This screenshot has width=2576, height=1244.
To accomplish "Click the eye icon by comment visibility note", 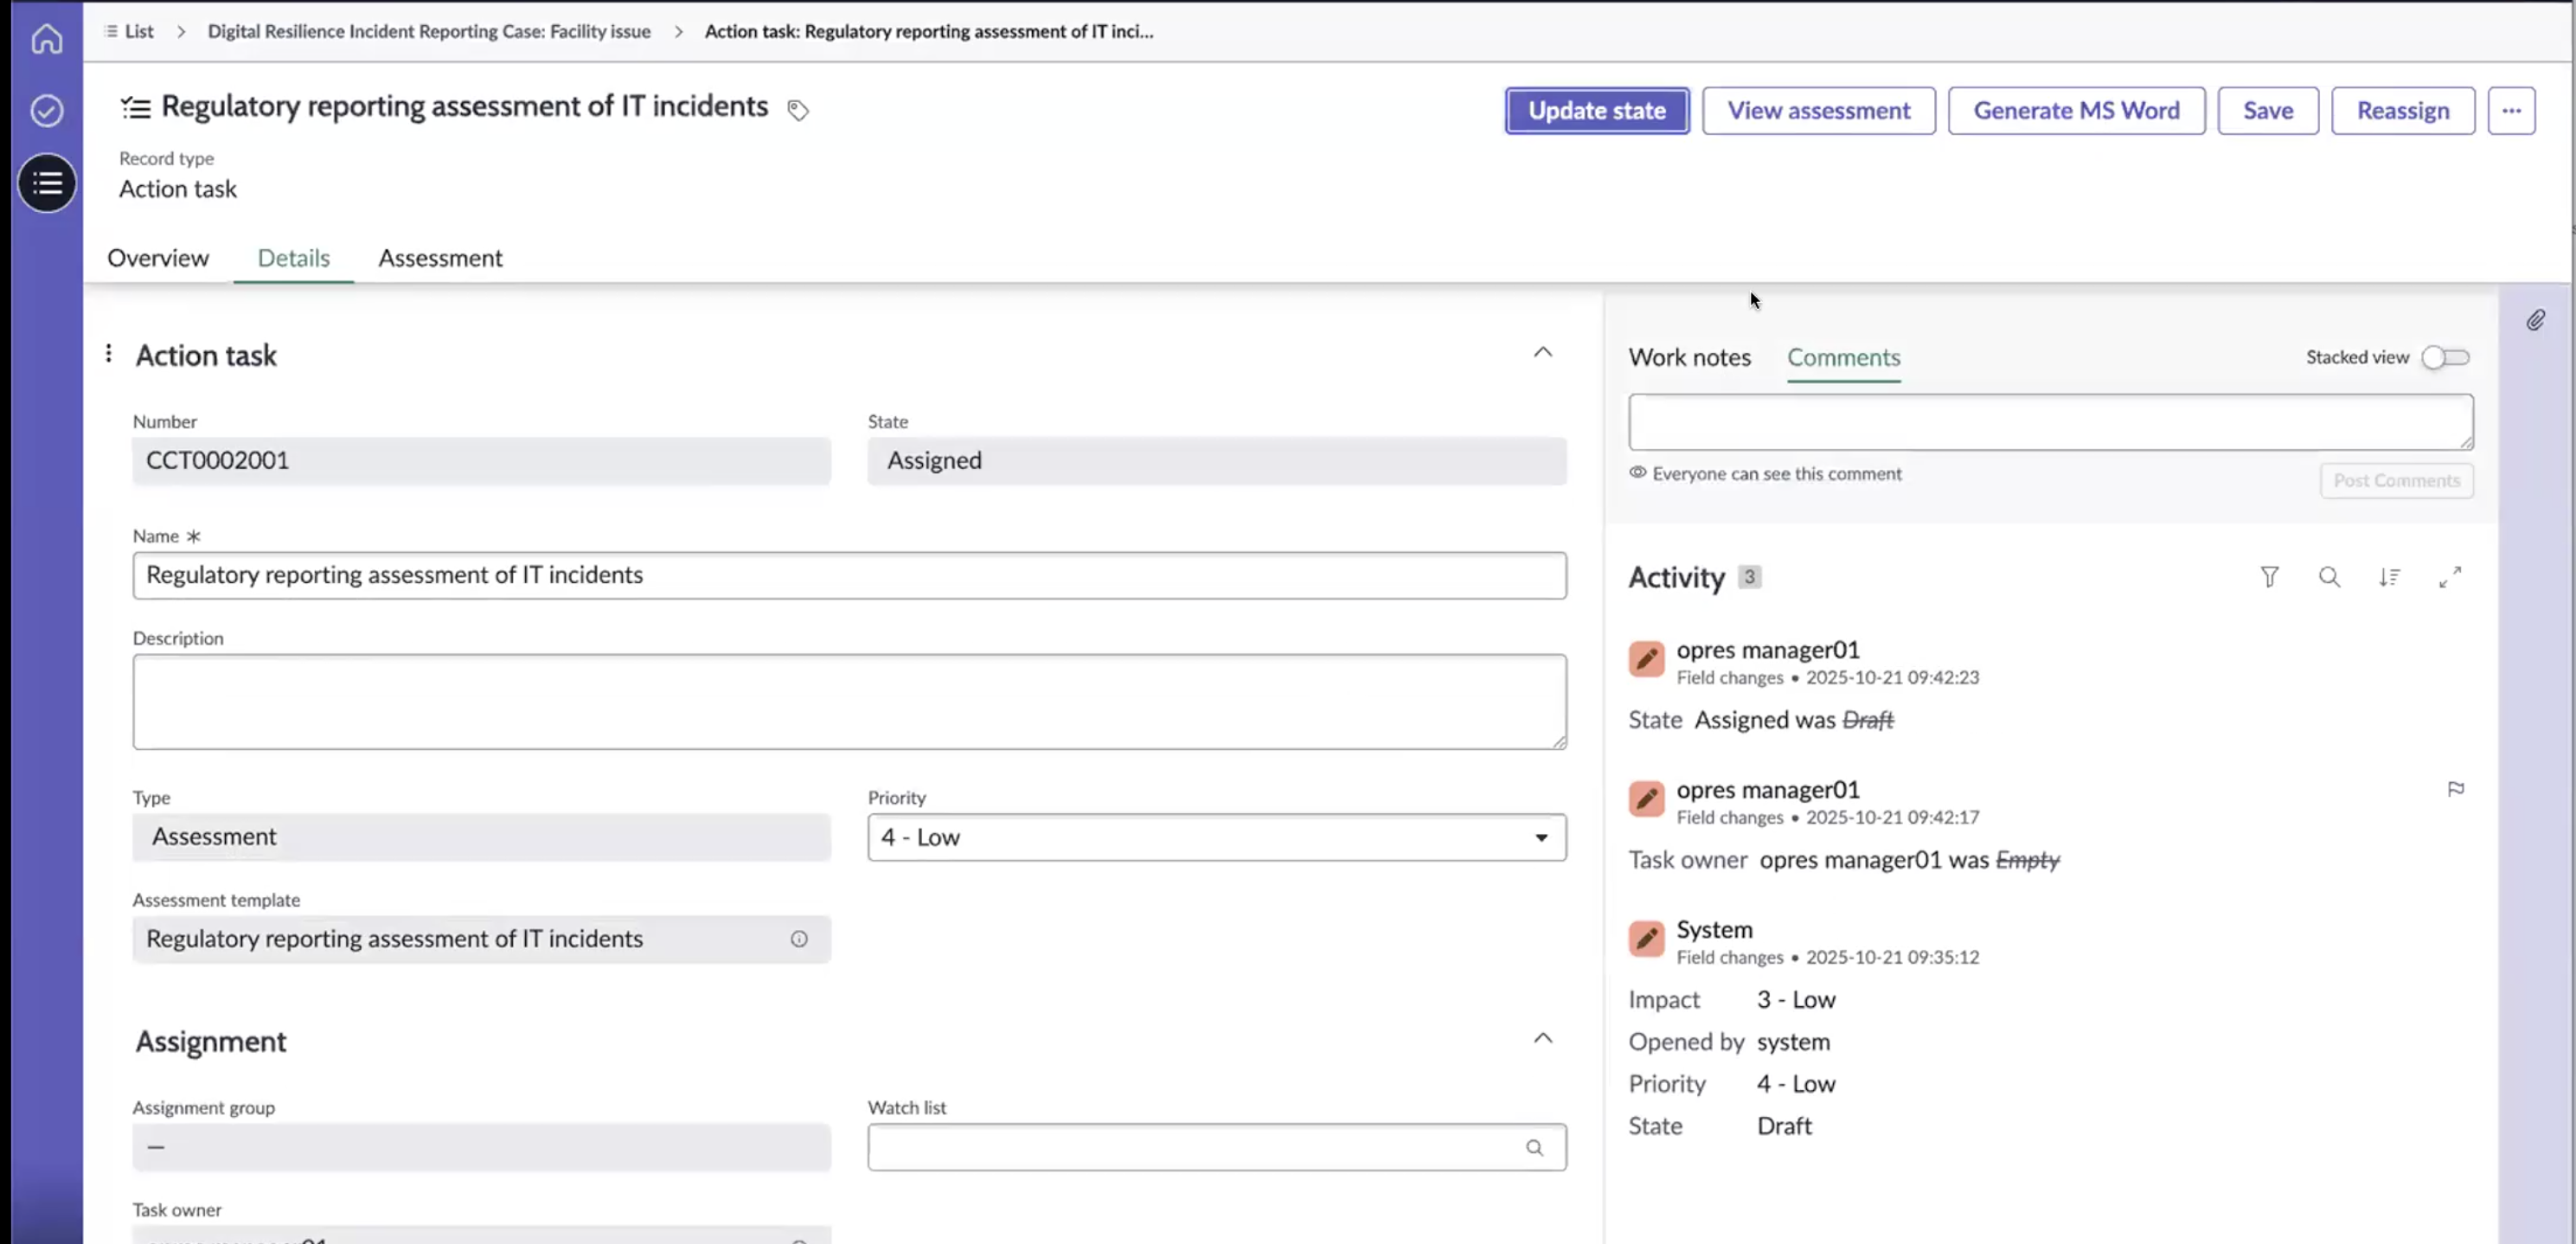I will point(1637,473).
